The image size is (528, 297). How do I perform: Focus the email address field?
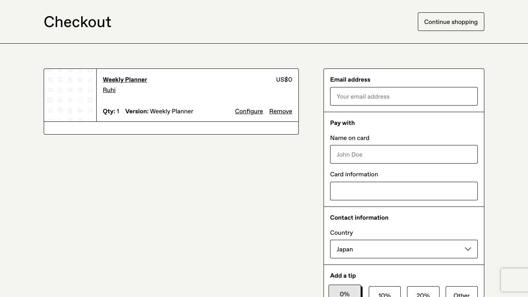pyautogui.click(x=404, y=96)
